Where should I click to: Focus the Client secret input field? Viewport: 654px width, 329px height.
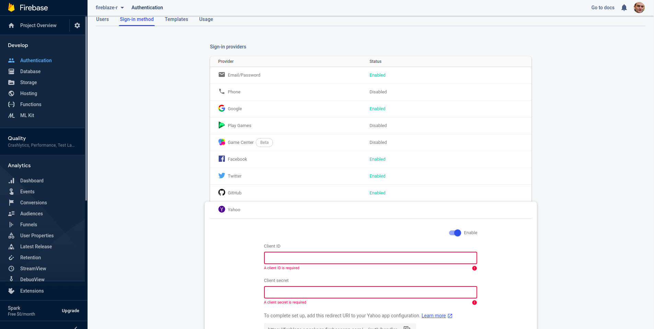[370, 292]
